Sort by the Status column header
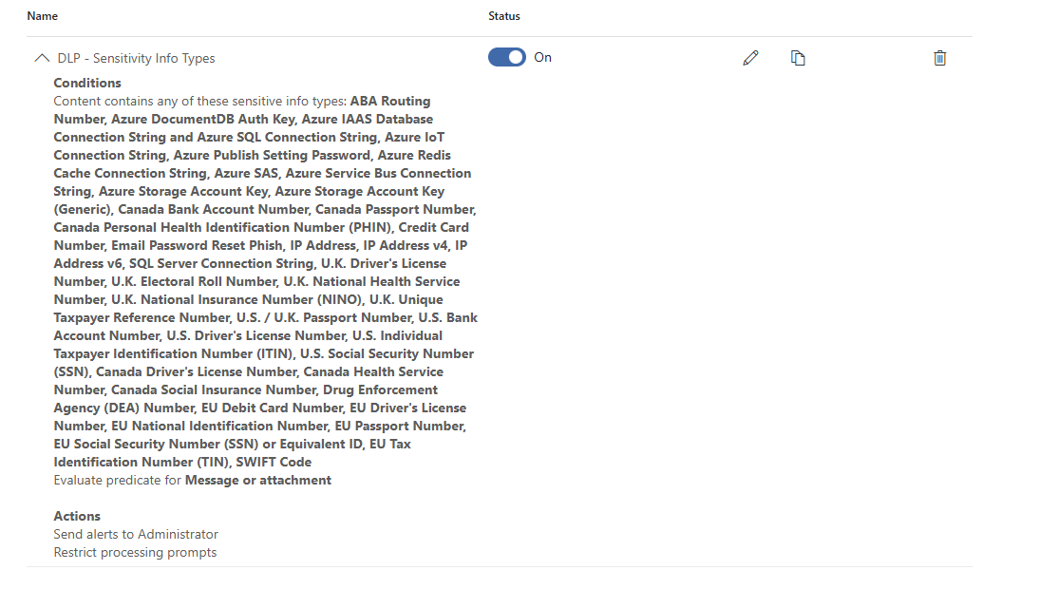 504,16
